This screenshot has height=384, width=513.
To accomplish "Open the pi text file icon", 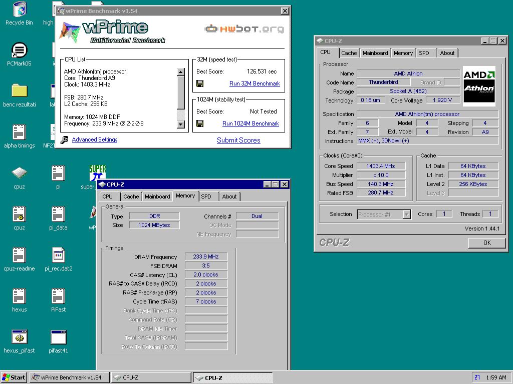I will (x=58, y=172).
